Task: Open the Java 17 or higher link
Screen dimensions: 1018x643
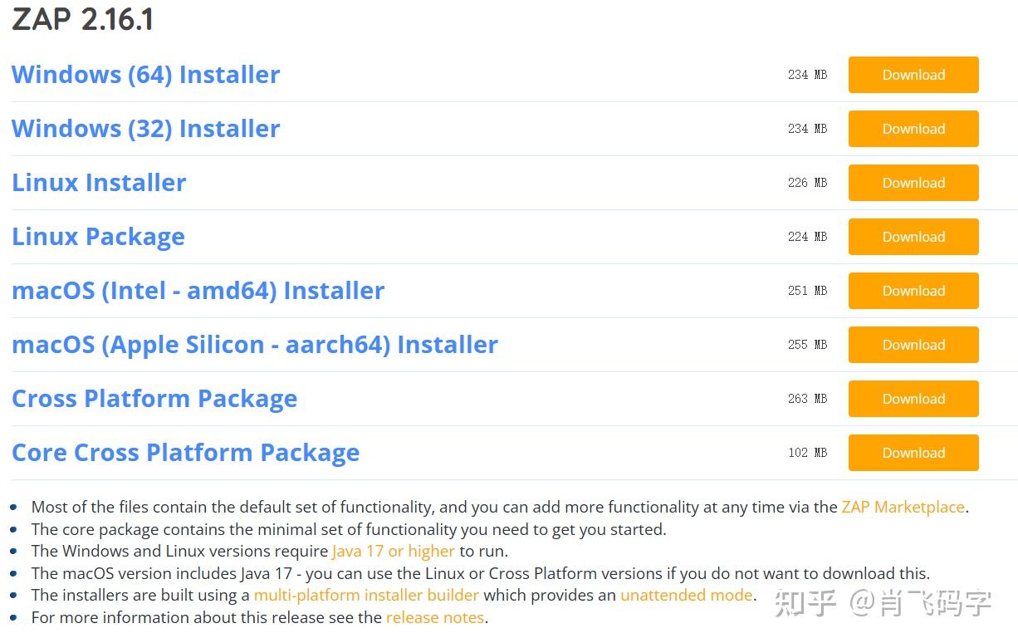Action: 393,551
